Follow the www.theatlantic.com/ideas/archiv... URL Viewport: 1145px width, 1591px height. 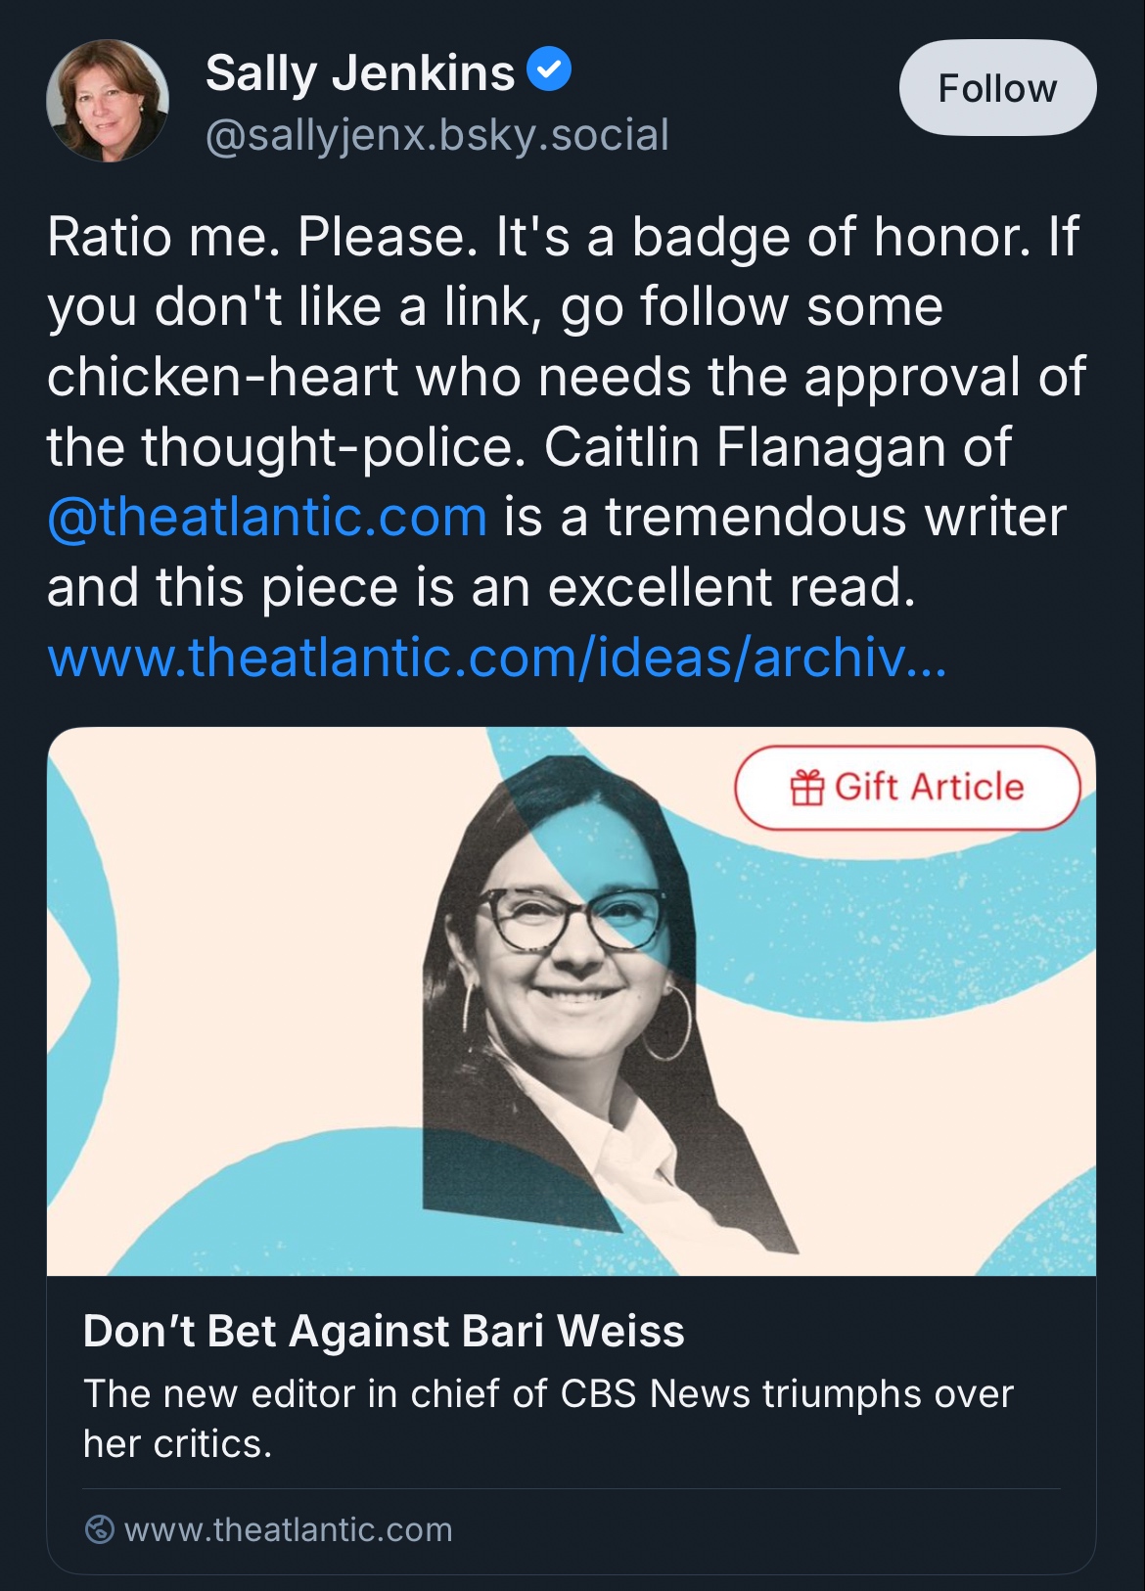point(497,657)
